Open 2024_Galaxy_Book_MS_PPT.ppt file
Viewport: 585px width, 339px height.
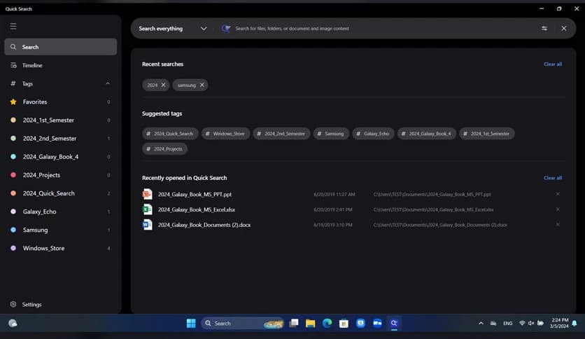click(195, 195)
